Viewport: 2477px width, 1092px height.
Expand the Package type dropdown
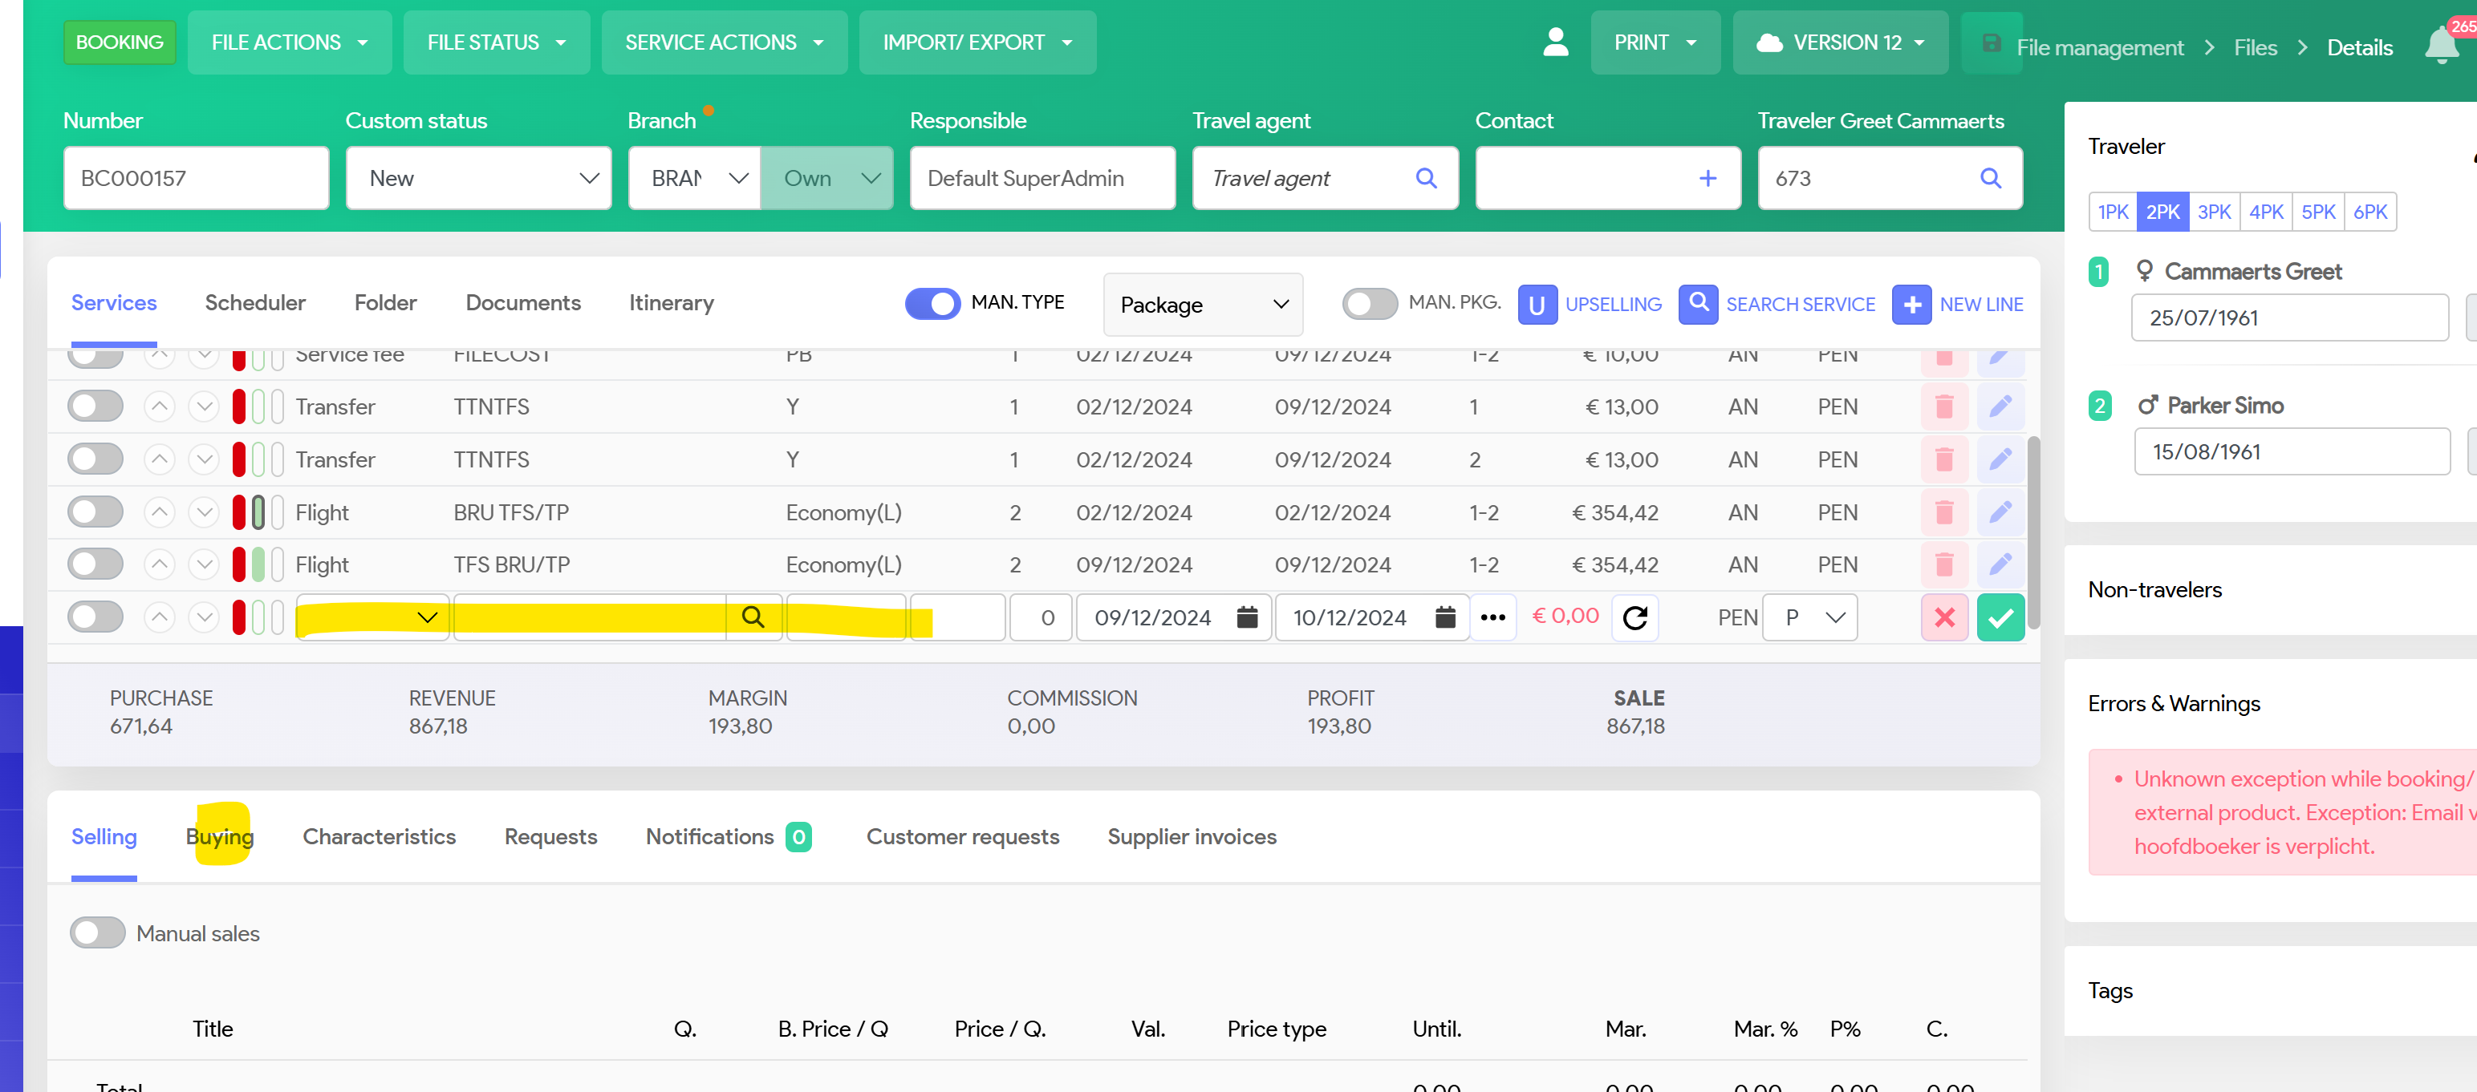[x=1202, y=305]
